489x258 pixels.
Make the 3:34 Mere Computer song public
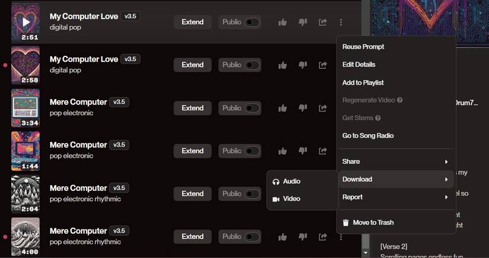pyautogui.click(x=252, y=108)
